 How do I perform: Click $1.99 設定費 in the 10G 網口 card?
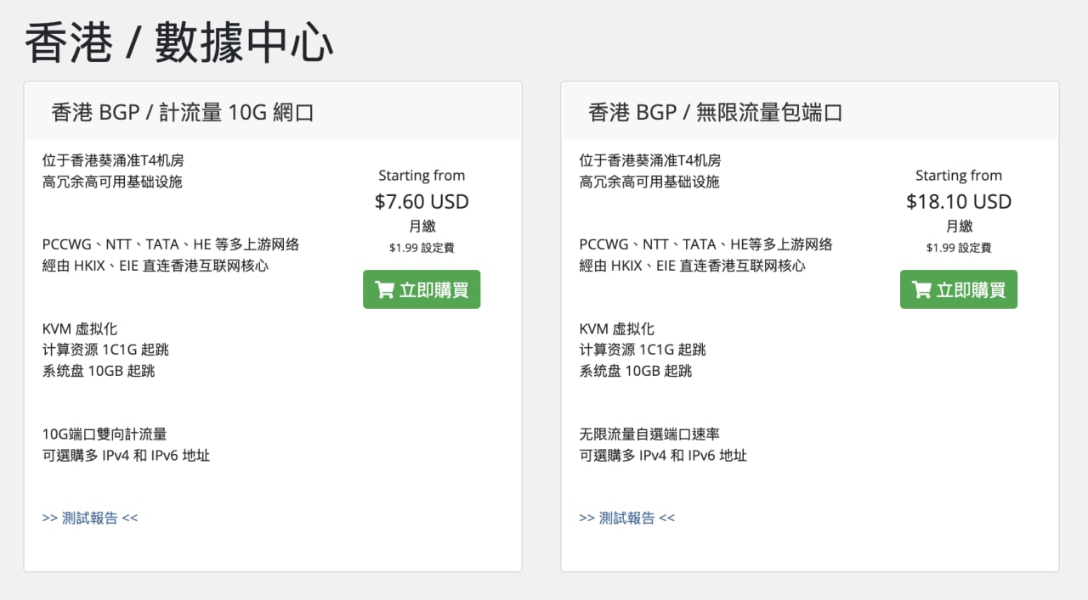(x=422, y=248)
